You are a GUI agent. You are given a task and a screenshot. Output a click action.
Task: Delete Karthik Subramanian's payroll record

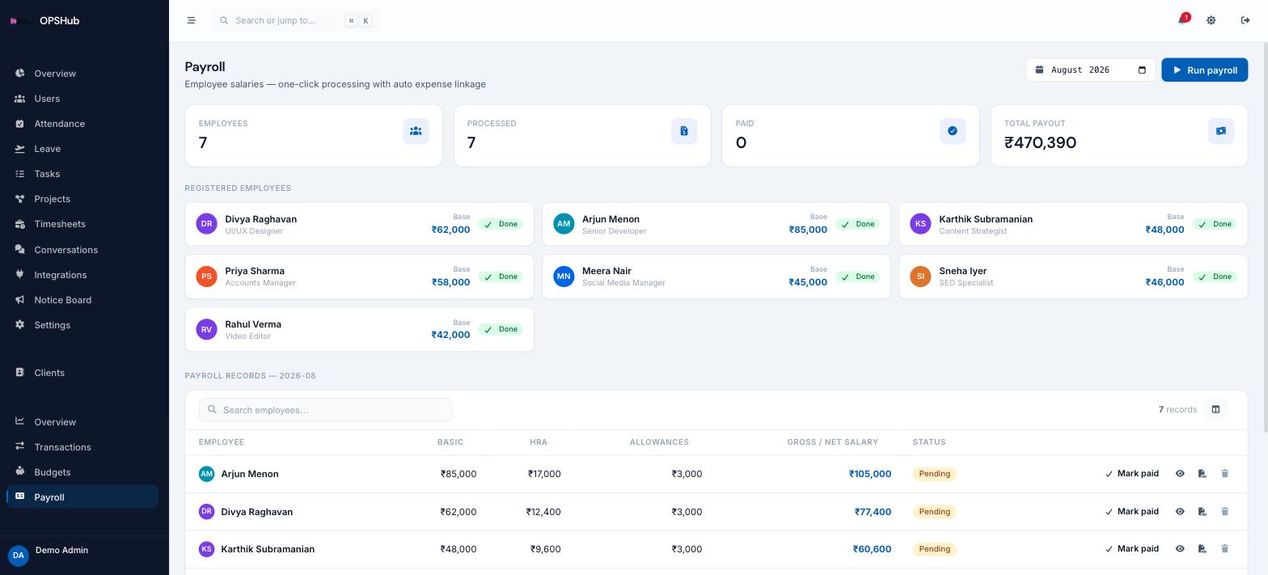click(1224, 549)
